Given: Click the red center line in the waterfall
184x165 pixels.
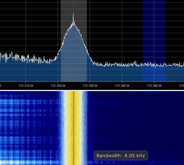Looking at the screenshot, I should click(74, 126).
